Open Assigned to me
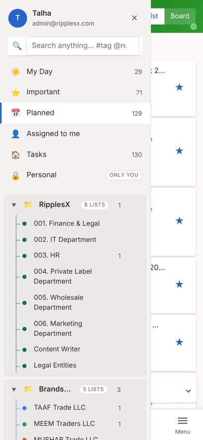Viewport: 203px width, 440px height. point(75,134)
